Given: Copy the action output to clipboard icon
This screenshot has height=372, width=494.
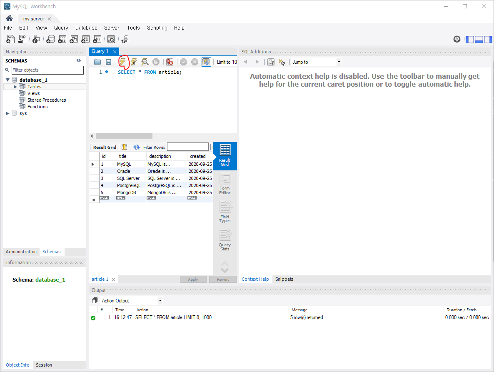Looking at the screenshot, I should pyautogui.click(x=95, y=300).
